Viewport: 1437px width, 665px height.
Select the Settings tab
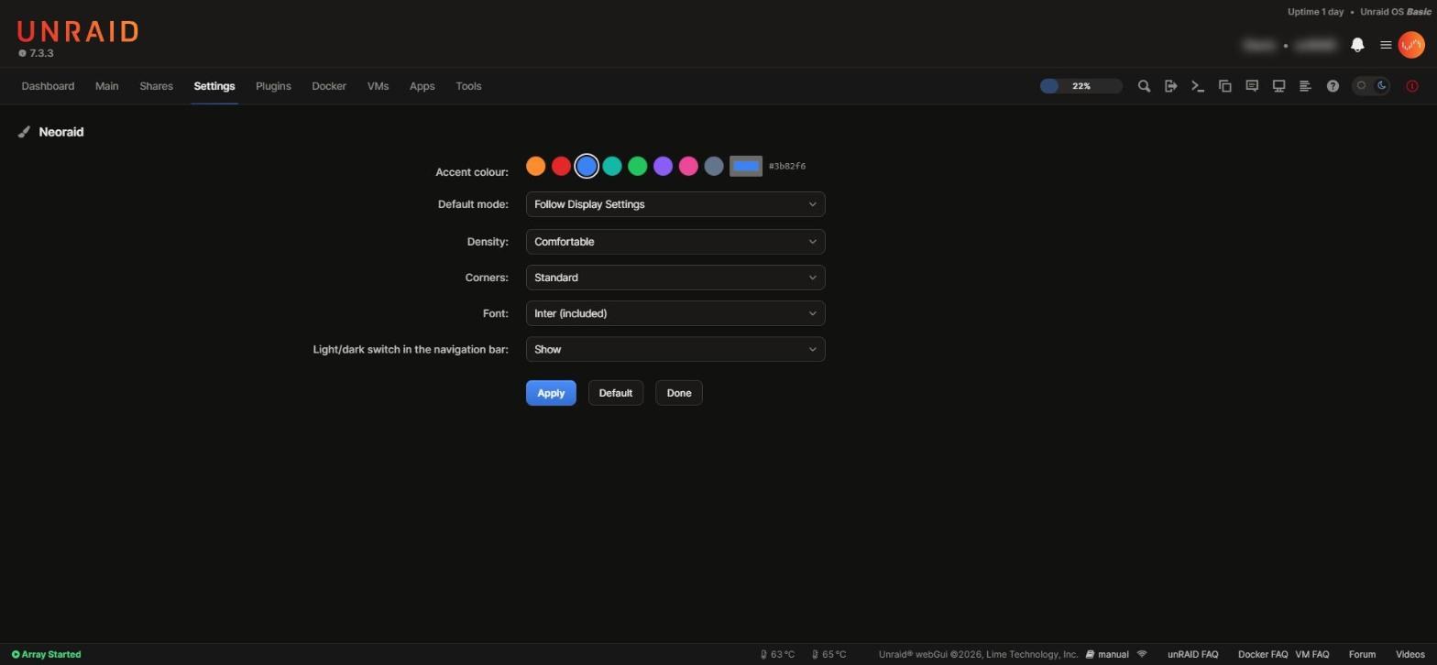[x=214, y=86]
